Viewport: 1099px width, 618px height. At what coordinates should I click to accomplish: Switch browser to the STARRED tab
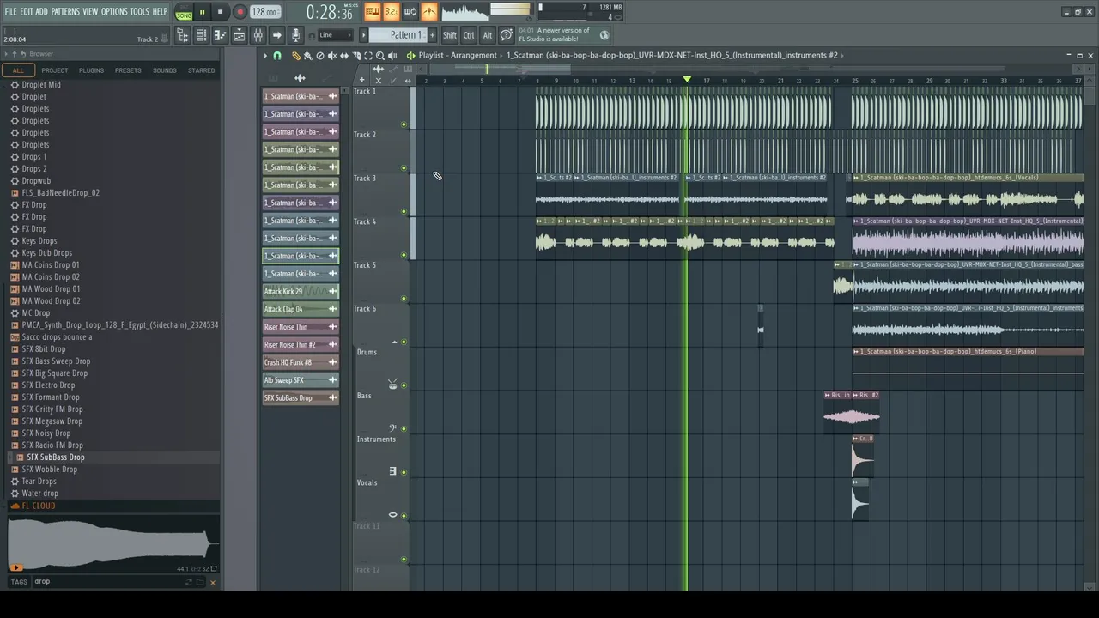202,70
